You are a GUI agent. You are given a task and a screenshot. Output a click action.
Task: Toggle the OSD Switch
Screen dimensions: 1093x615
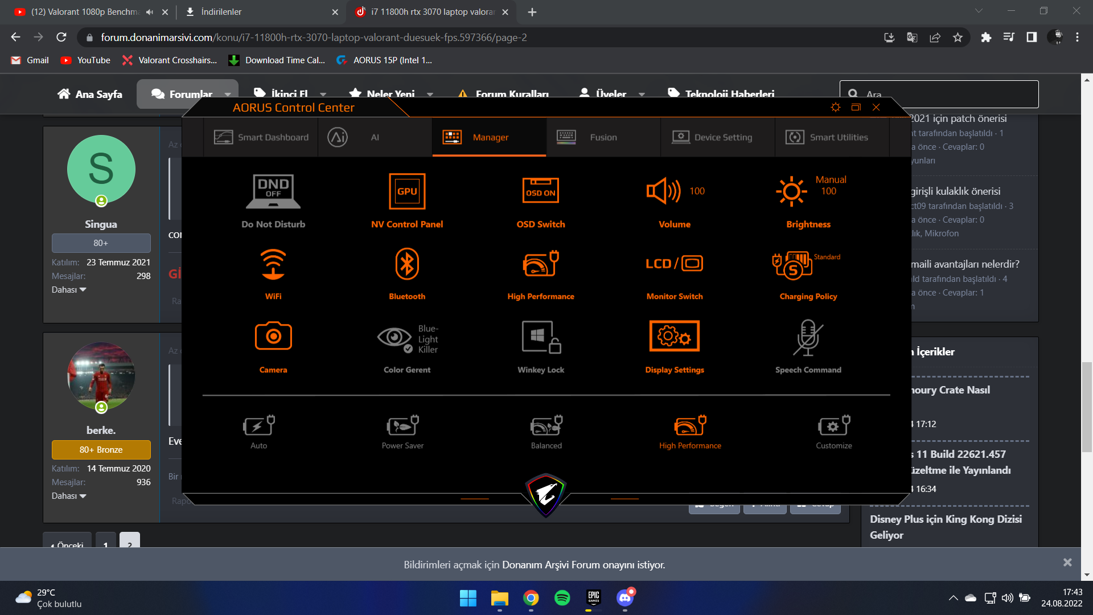[x=541, y=191]
